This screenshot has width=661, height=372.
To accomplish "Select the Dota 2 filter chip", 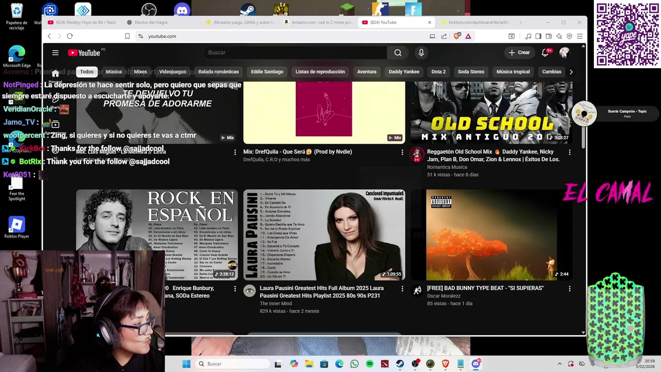I will tap(438, 72).
